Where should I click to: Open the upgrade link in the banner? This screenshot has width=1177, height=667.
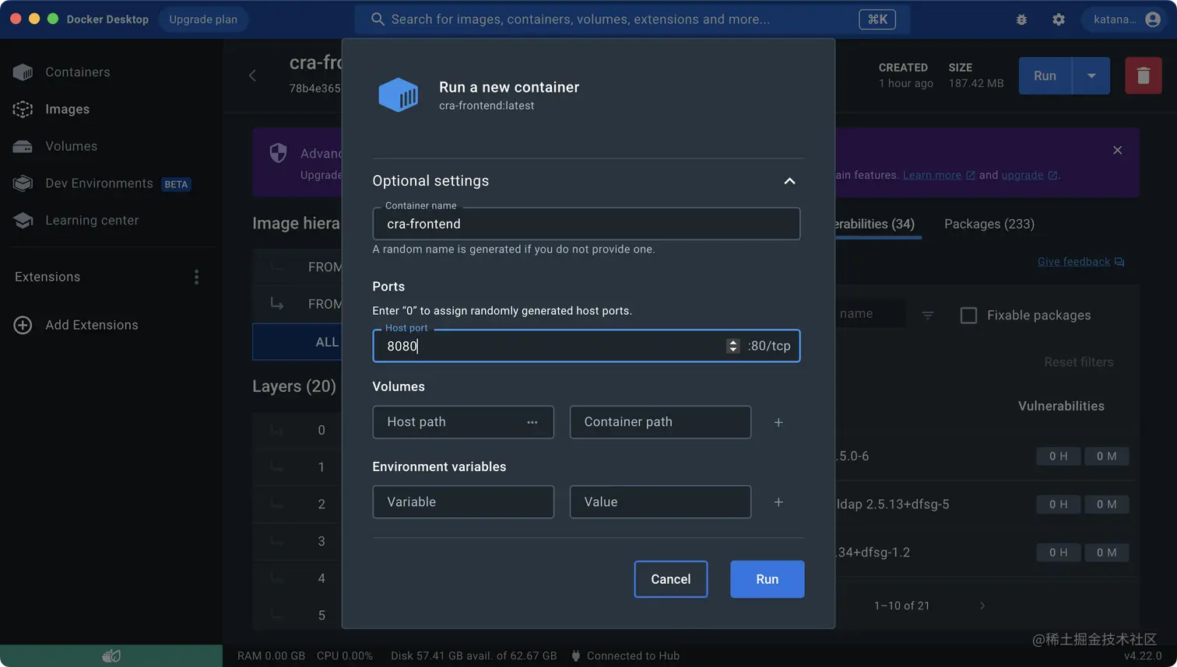tap(1029, 176)
